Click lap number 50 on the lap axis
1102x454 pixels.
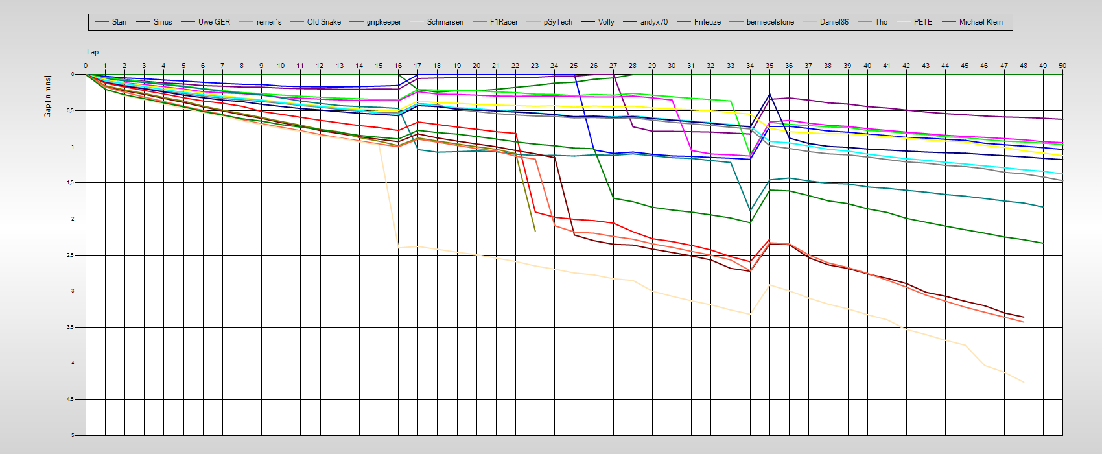pos(1062,66)
